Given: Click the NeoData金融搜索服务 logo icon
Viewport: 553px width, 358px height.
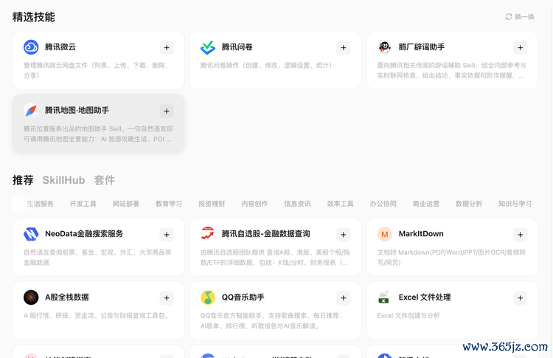Looking at the screenshot, I should 31,234.
